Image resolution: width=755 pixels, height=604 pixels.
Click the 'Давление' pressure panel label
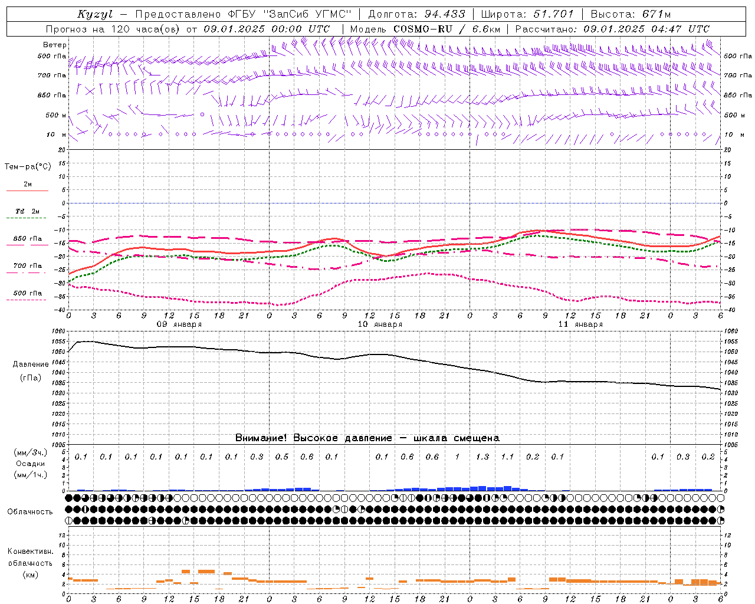tap(31, 365)
